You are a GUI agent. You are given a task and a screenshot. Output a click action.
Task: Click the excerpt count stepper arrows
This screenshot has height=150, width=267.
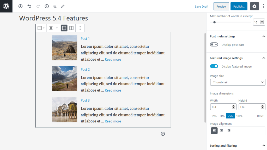pos(262,22)
